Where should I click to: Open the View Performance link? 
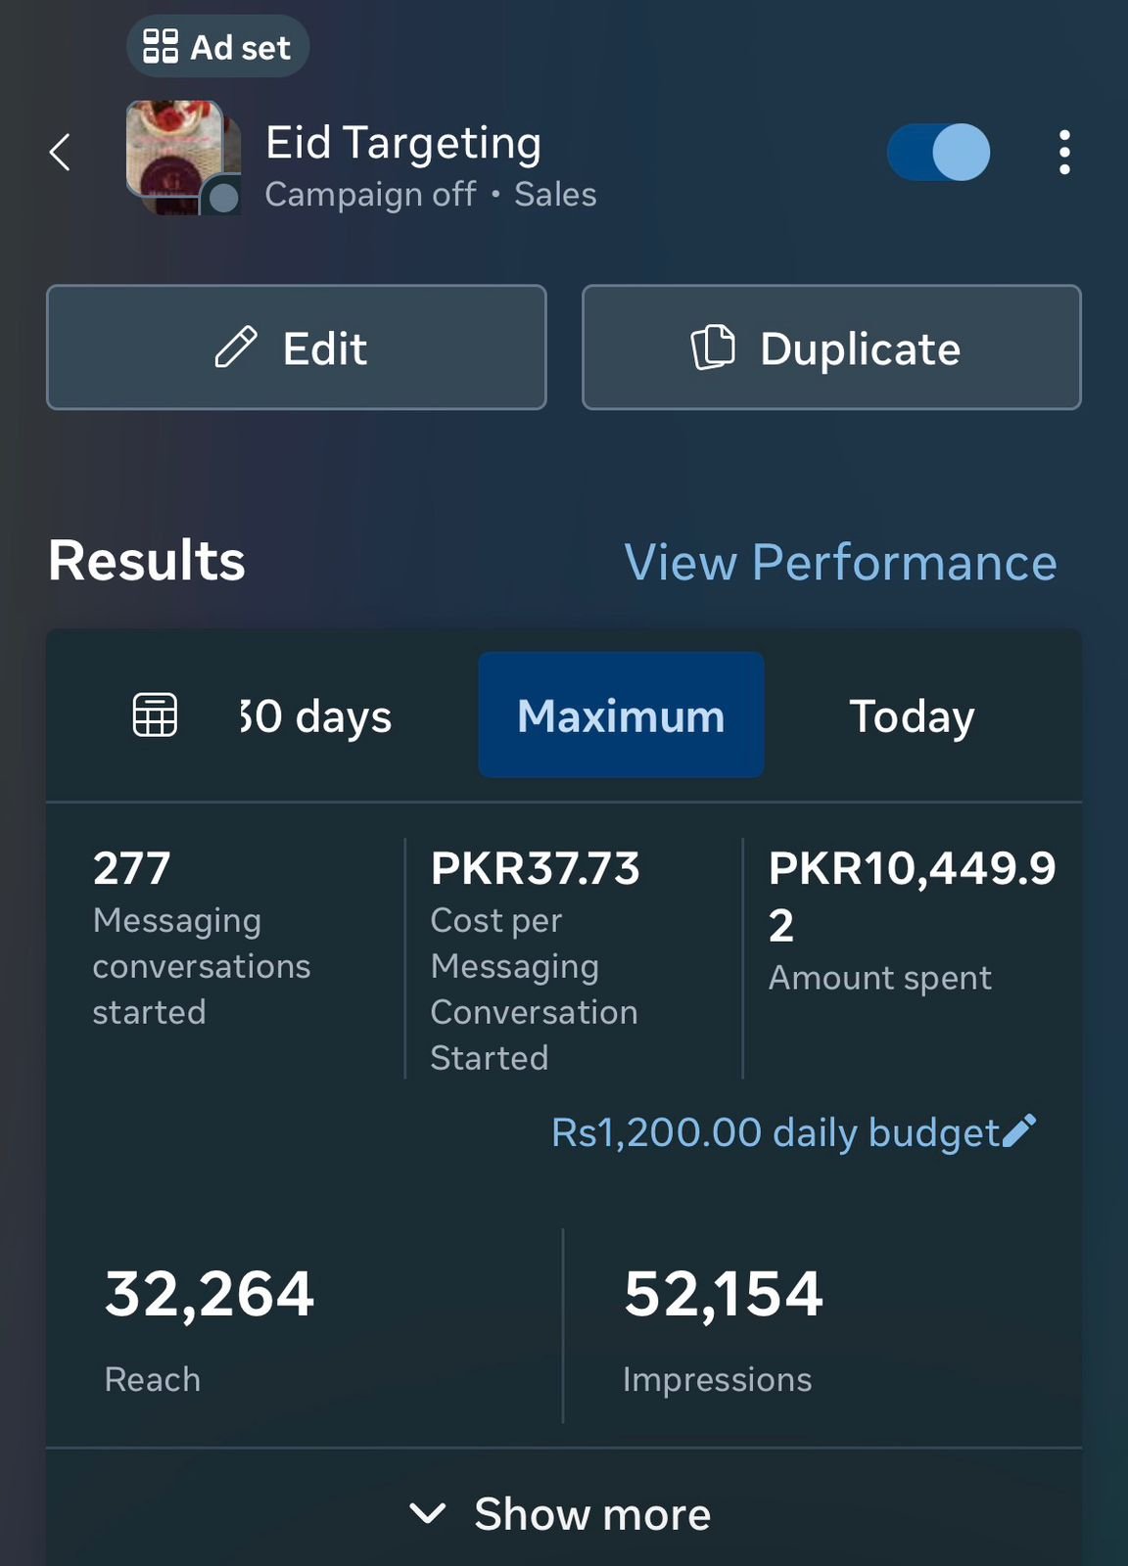click(x=840, y=563)
